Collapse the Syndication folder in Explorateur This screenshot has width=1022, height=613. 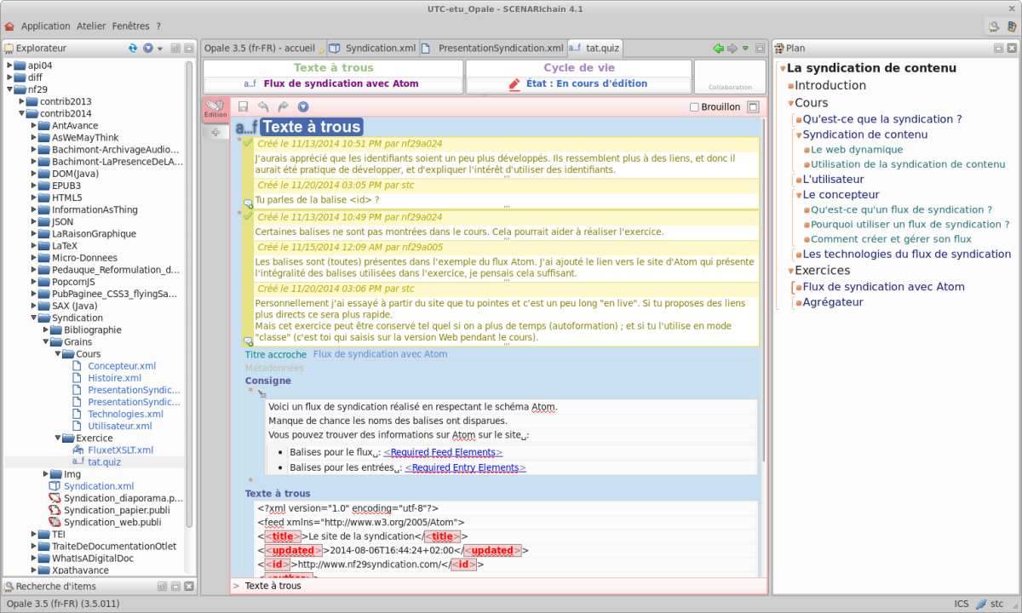tap(33, 318)
